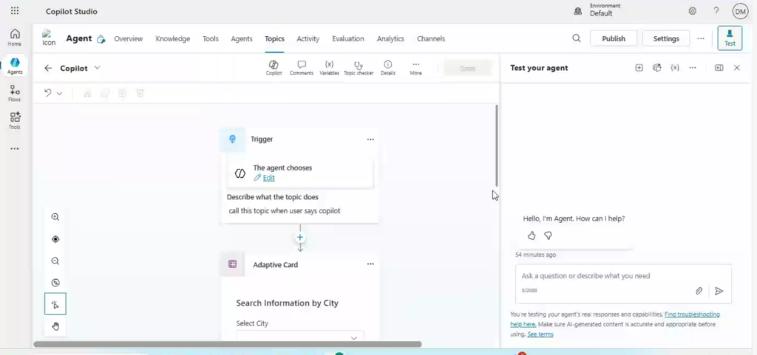Click the search magnifier icon

coord(577,38)
